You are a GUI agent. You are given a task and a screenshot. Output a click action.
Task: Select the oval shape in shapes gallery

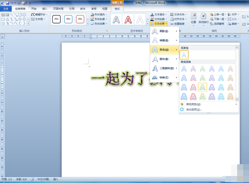pyautogui.click(x=24, y=15)
